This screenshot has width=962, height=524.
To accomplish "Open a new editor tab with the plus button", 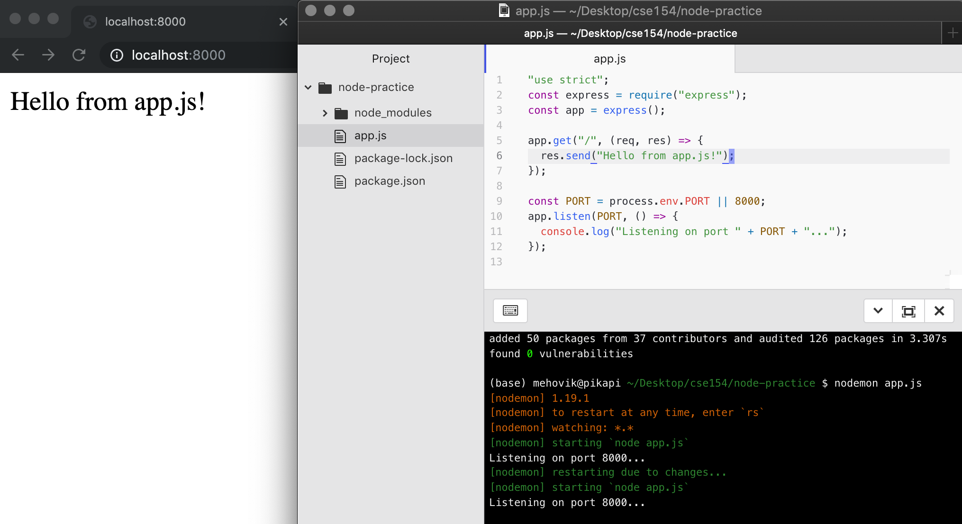I will coord(953,32).
